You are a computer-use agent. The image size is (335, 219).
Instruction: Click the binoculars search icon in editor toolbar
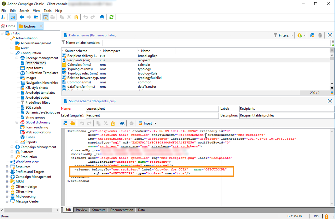(122, 124)
